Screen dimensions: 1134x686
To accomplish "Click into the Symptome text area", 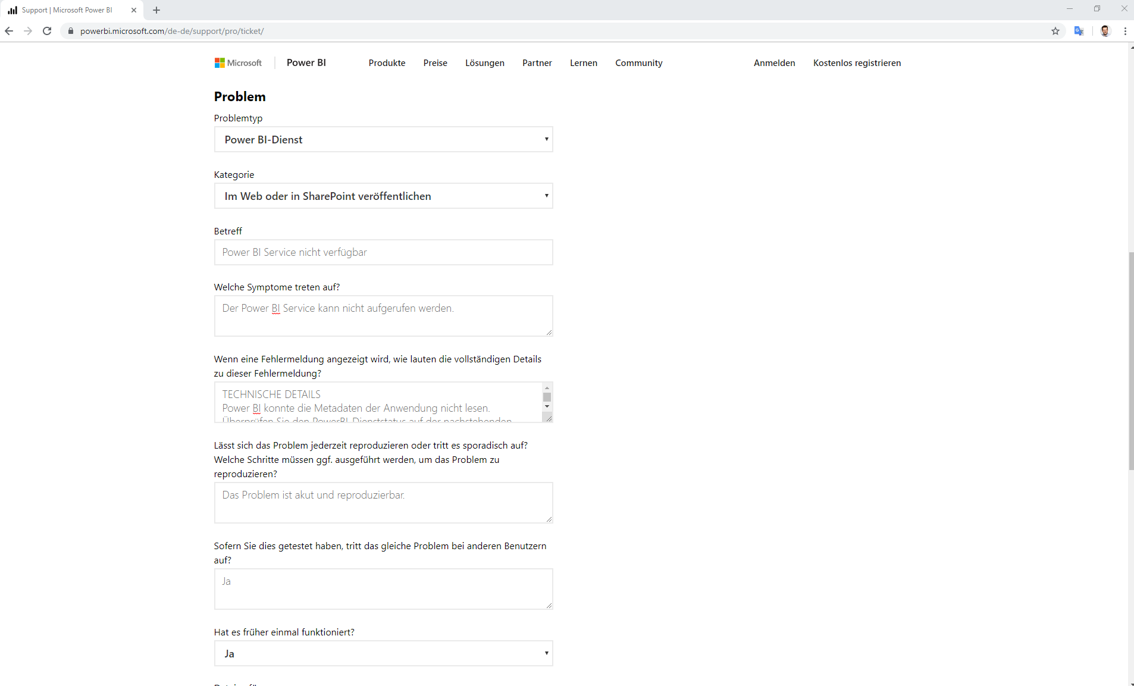I will click(x=384, y=316).
